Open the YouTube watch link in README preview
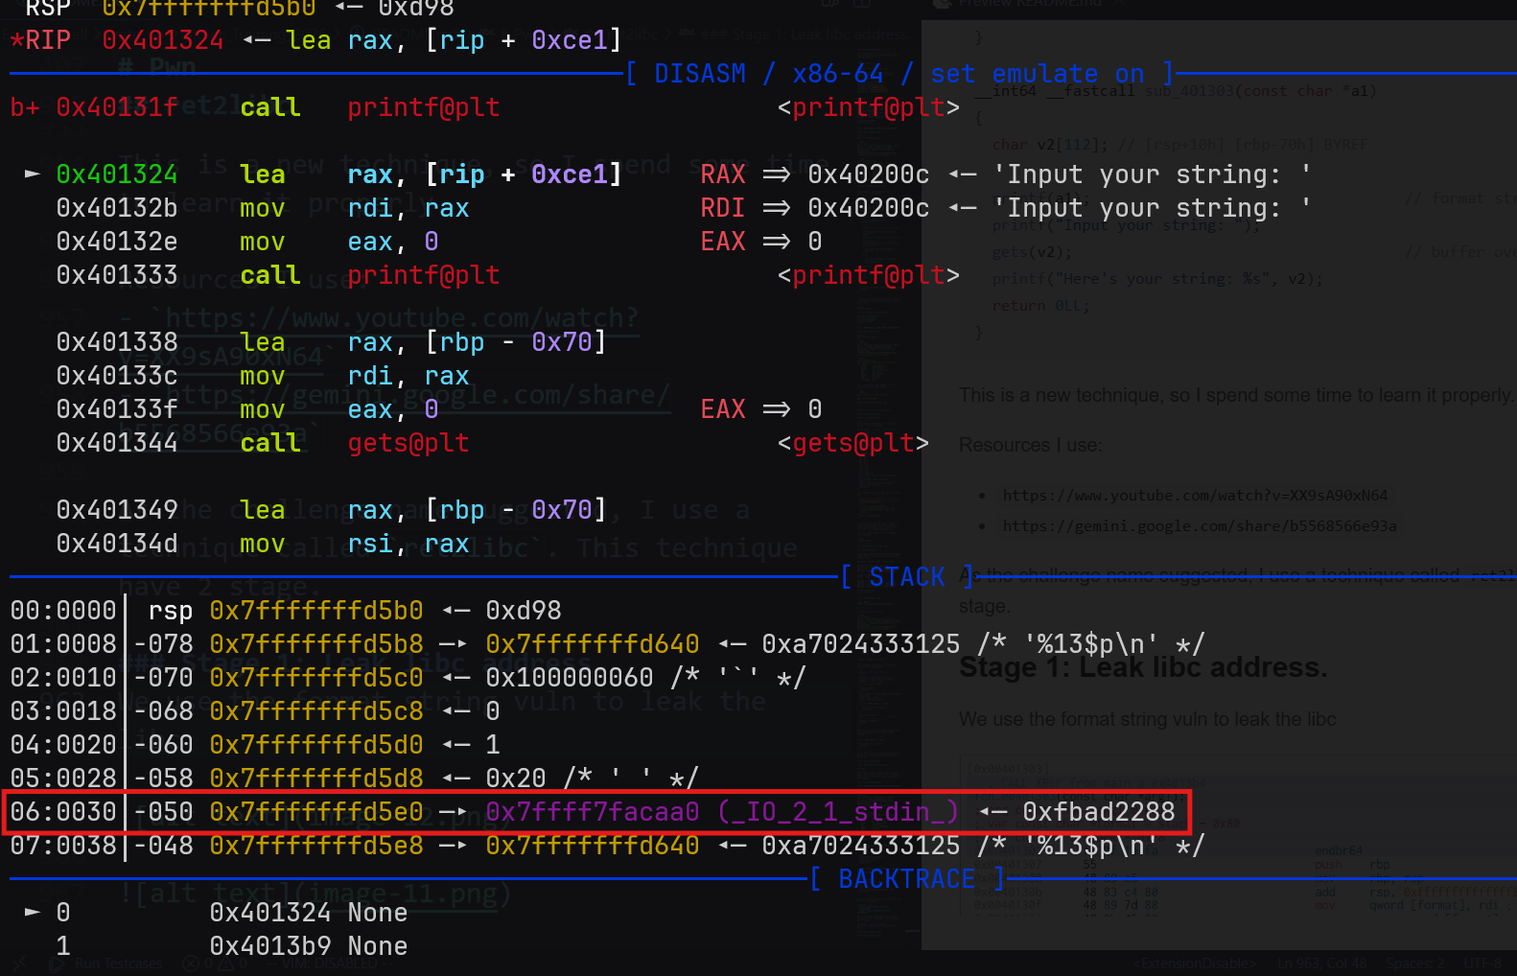Screen dimensions: 1517x976 [1195, 496]
